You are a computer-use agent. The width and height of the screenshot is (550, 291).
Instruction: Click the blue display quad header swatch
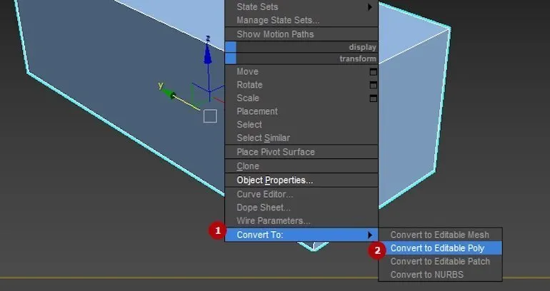point(230,47)
